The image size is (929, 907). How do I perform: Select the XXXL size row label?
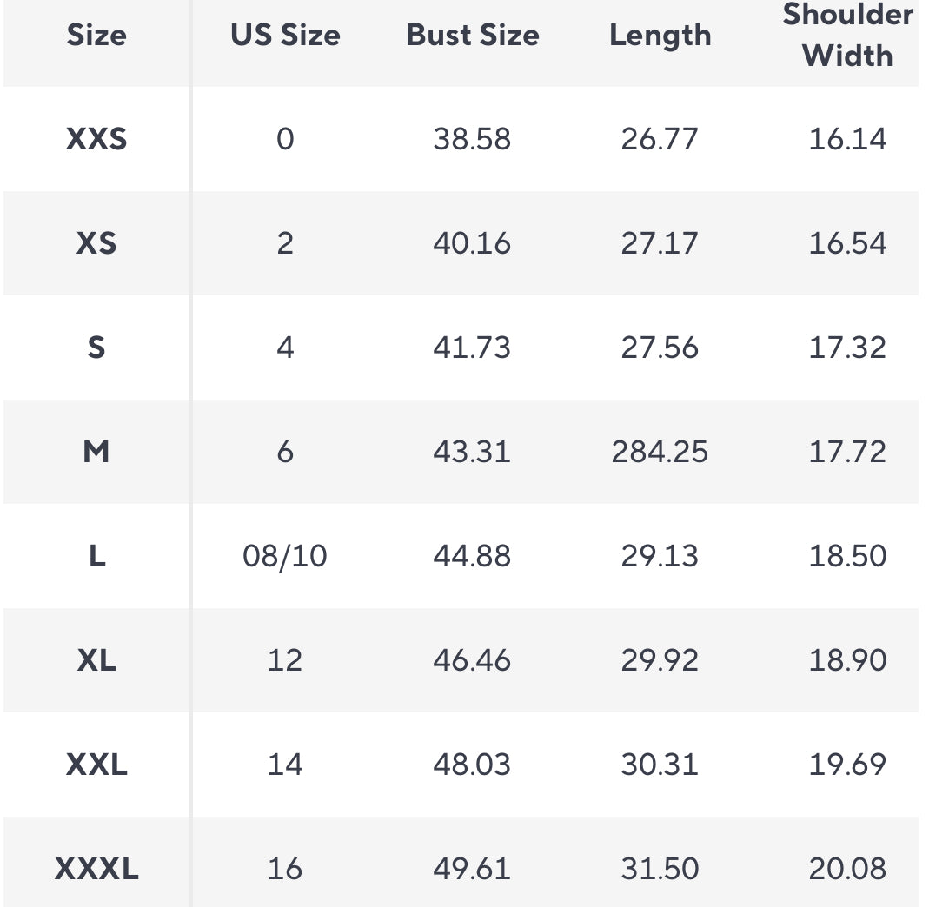(96, 869)
